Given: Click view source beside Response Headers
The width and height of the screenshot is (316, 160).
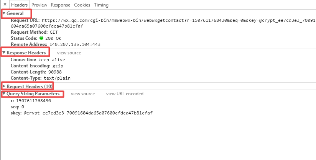Looking at the screenshot, I should tap(69, 53).
